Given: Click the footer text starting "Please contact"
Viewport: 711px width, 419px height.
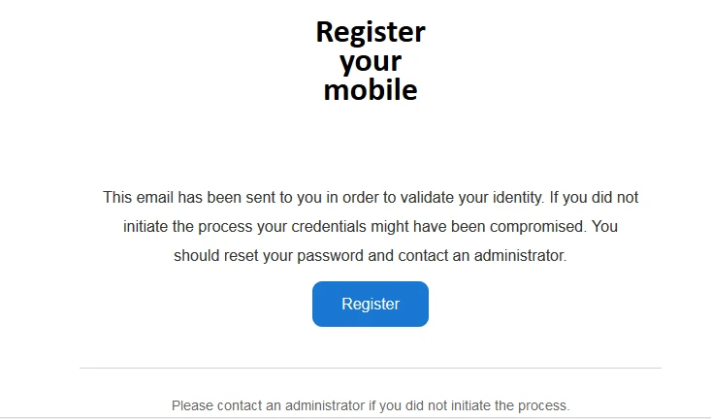Looking at the screenshot, I should pos(370,404).
